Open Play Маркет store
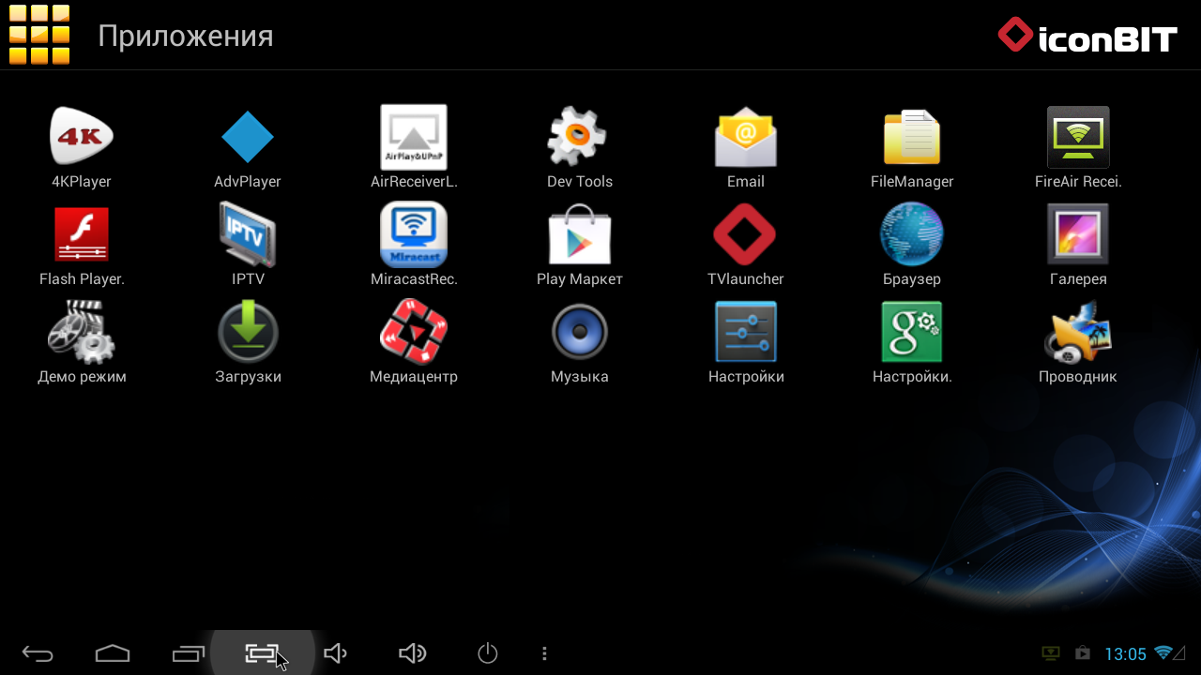Image resolution: width=1201 pixels, height=675 pixels. (x=579, y=234)
